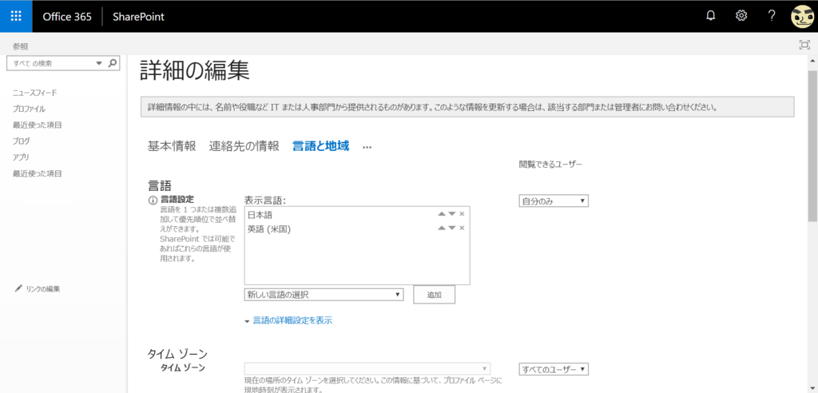Open the ブログ link
Viewport: 818px width, 393px height.
tap(22, 141)
